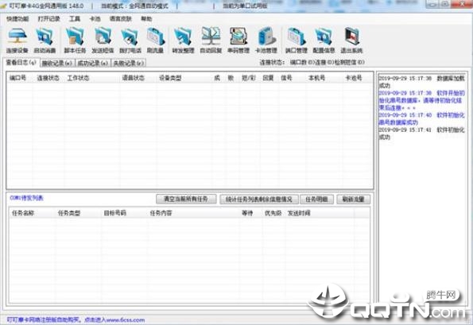
Task: Click the 任务明细 button
Action: (x=316, y=199)
